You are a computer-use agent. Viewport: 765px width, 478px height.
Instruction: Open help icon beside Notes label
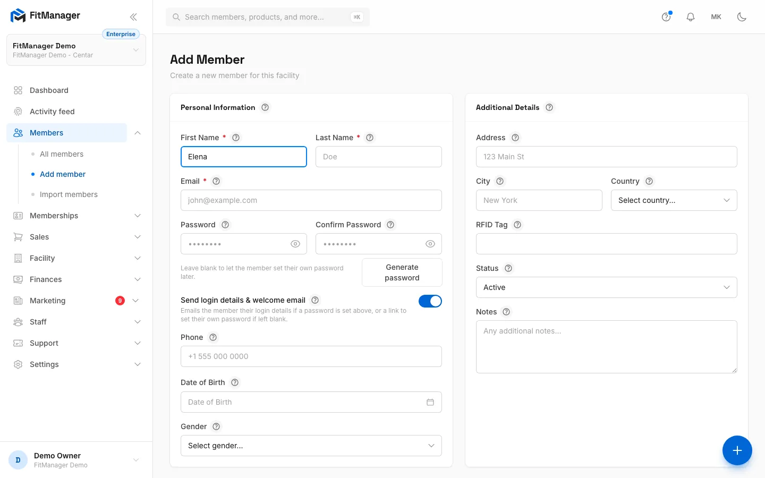pyautogui.click(x=506, y=312)
